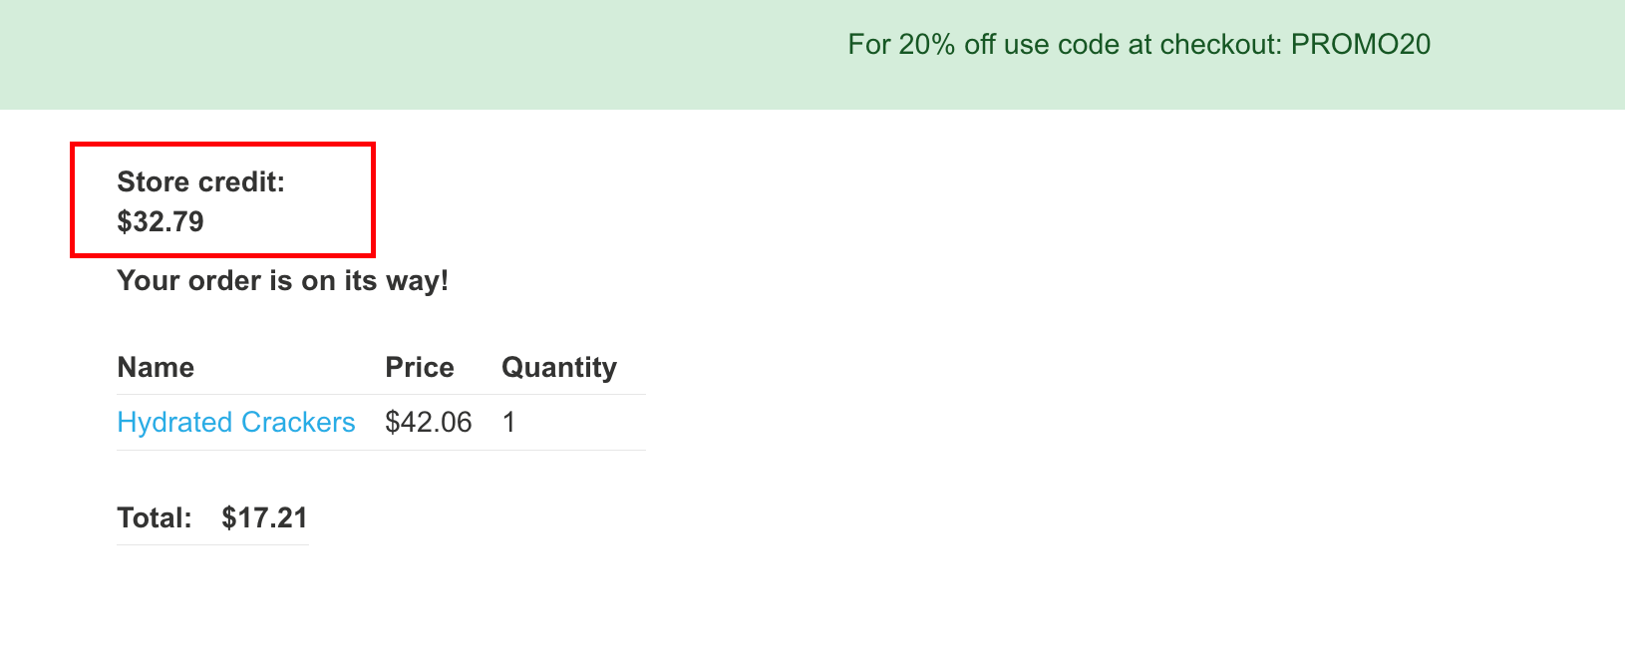Open the Hydrated Crackers product link
Screen dimensions: 1625x672
(235, 423)
